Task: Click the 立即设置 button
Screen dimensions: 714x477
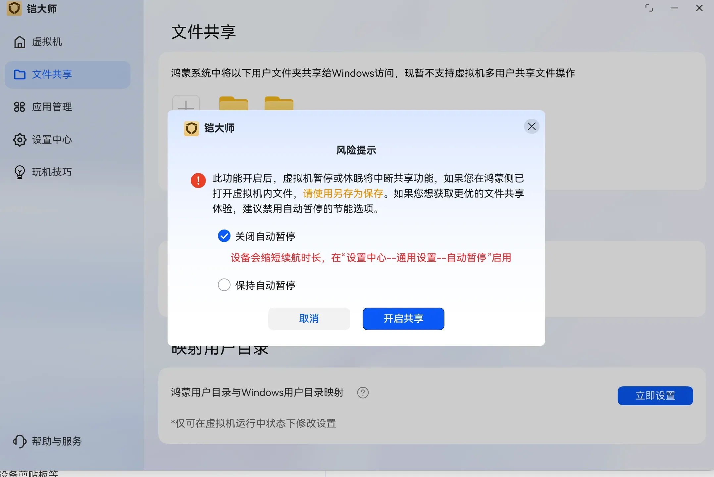Action: [x=655, y=396]
